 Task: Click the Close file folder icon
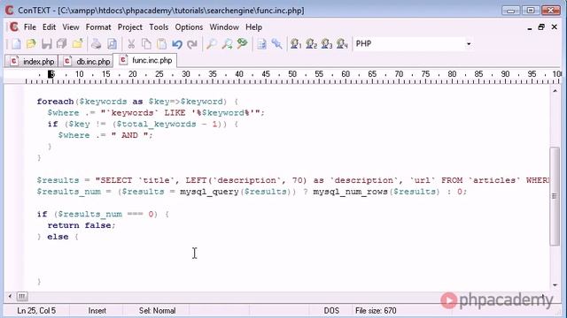click(77, 44)
